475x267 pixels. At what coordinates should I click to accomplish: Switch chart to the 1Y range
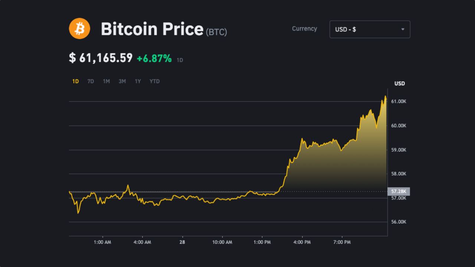coord(138,81)
